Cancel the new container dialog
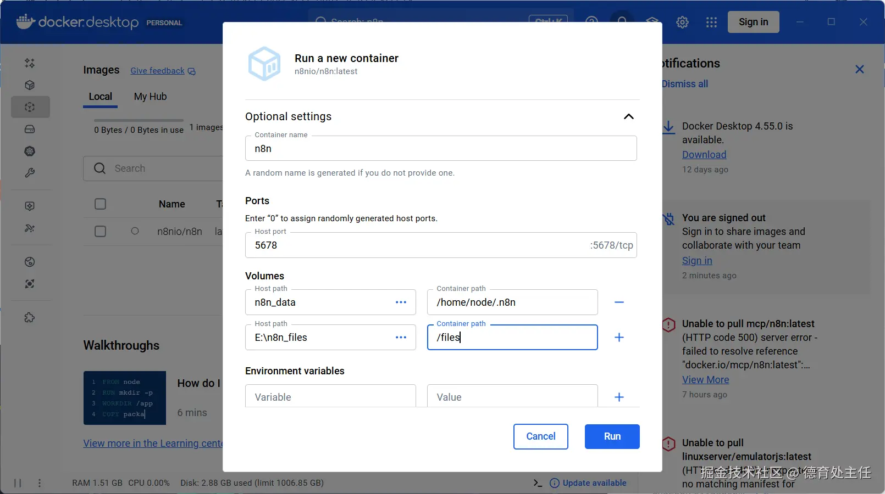The width and height of the screenshot is (885, 494). click(x=540, y=436)
